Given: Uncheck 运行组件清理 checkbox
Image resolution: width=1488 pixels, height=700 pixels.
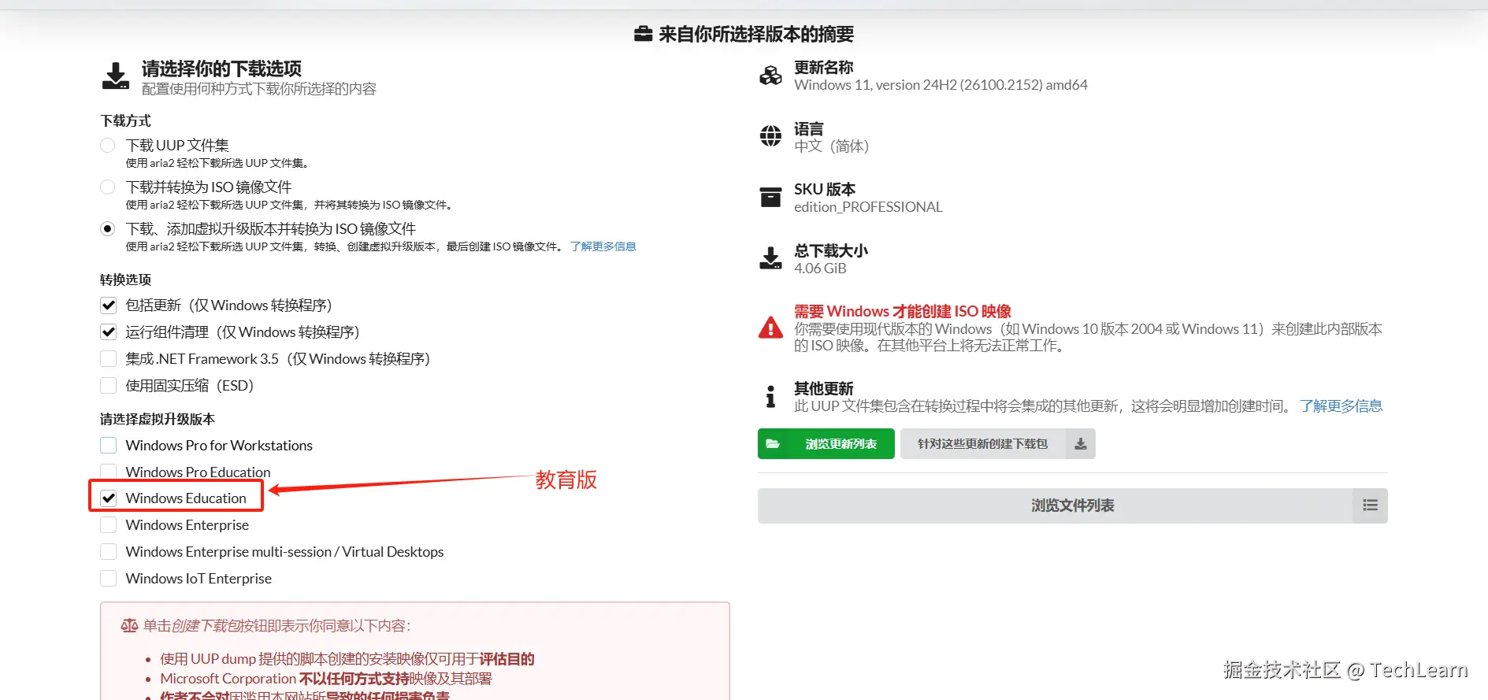Looking at the screenshot, I should pos(109,332).
